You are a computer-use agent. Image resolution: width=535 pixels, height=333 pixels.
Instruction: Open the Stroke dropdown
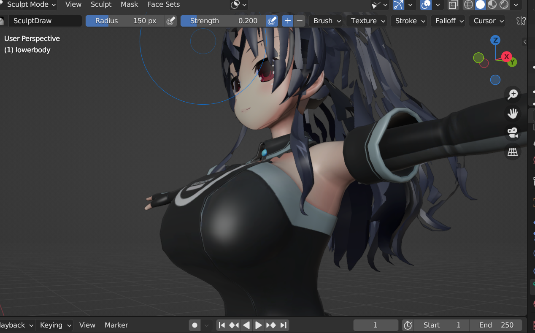(409, 21)
